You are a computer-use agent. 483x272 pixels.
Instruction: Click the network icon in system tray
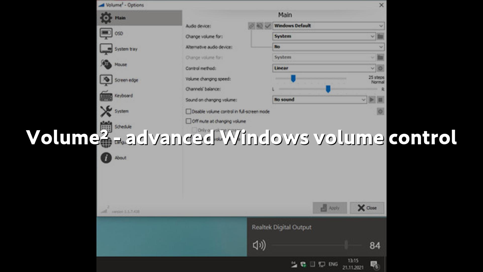[321, 264]
